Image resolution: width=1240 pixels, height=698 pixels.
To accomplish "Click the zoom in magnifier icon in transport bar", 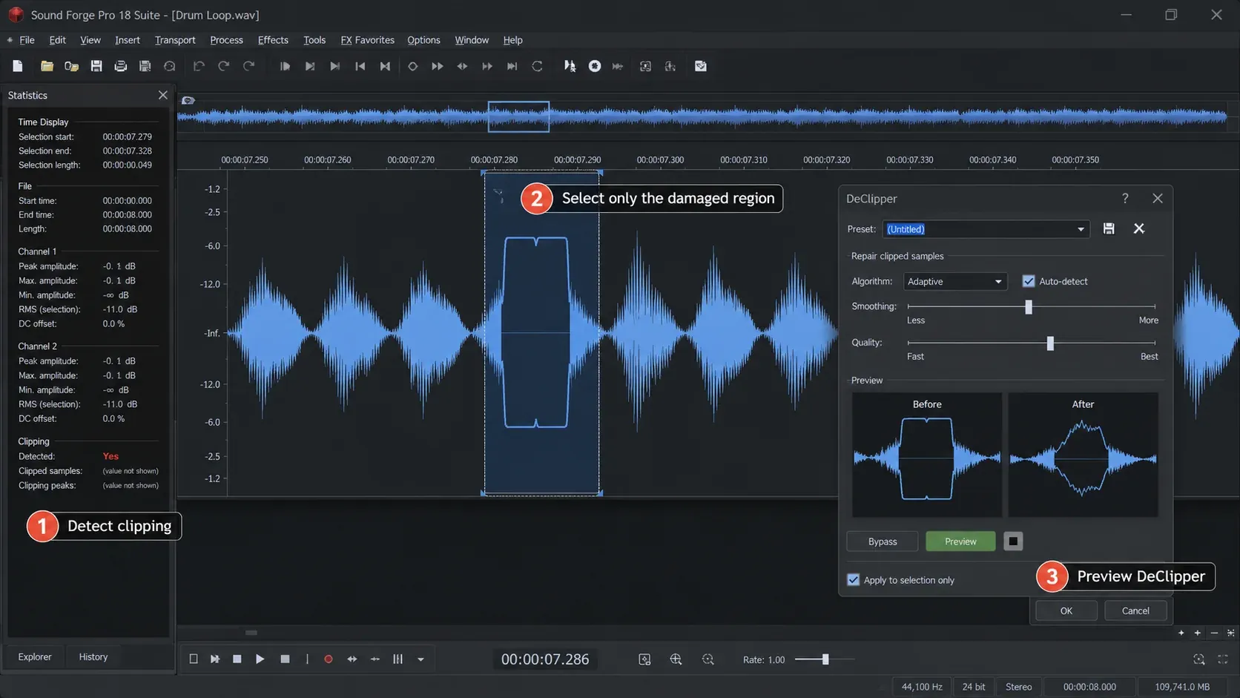I will tap(676, 659).
